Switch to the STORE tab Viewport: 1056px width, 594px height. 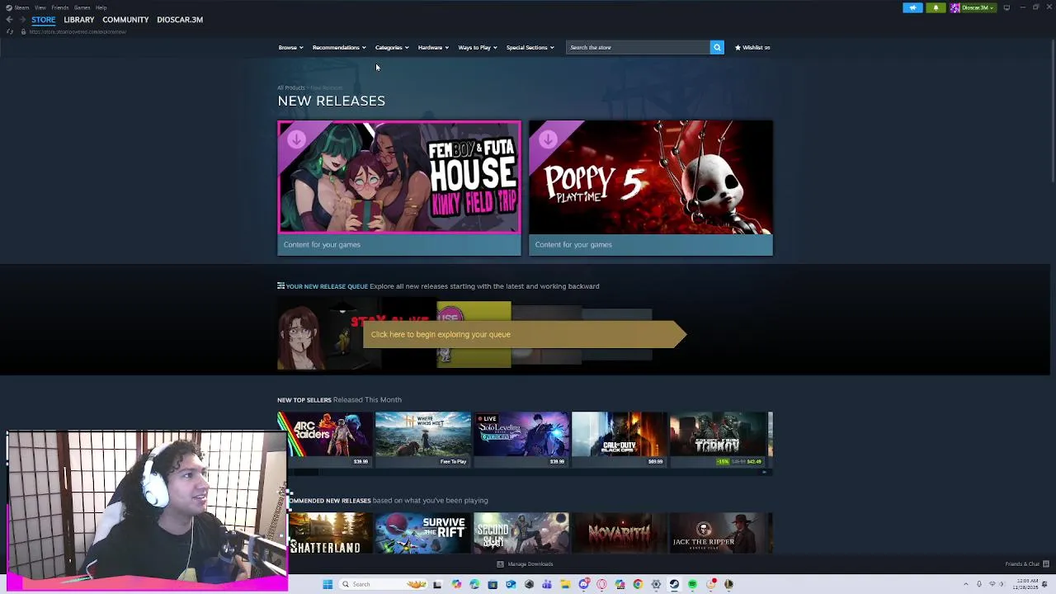(x=44, y=20)
